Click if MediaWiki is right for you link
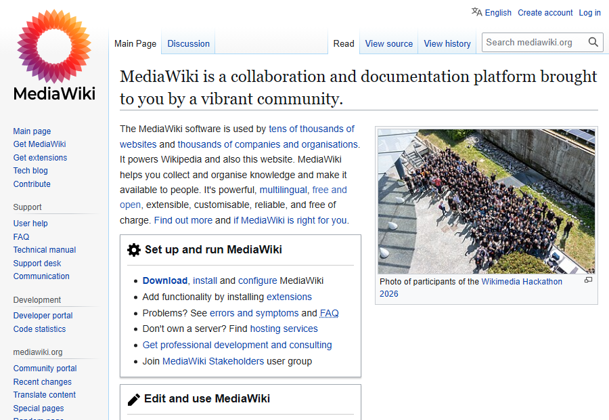The image size is (609, 420). [x=290, y=220]
